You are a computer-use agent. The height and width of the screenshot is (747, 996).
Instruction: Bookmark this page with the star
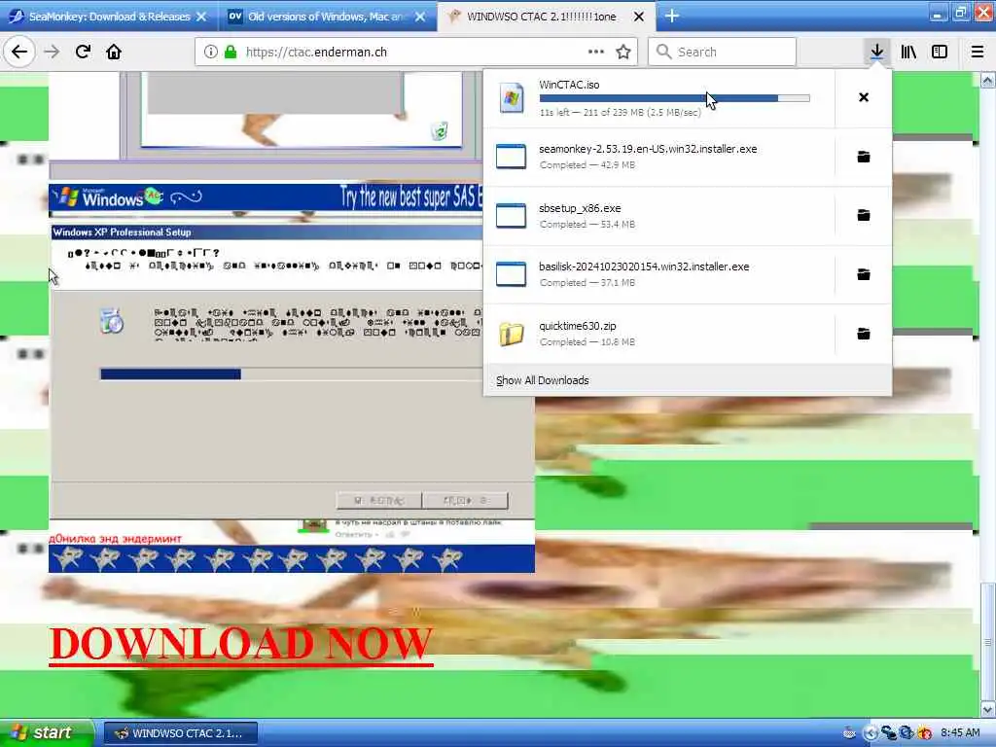click(x=623, y=52)
